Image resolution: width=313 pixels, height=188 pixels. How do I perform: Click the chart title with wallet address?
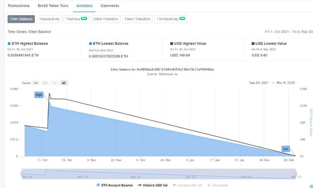click(162, 69)
